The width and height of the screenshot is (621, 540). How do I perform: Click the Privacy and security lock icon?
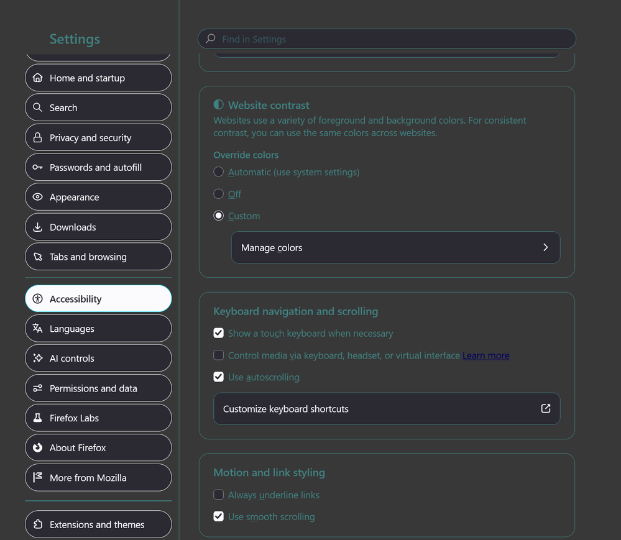[x=38, y=137]
